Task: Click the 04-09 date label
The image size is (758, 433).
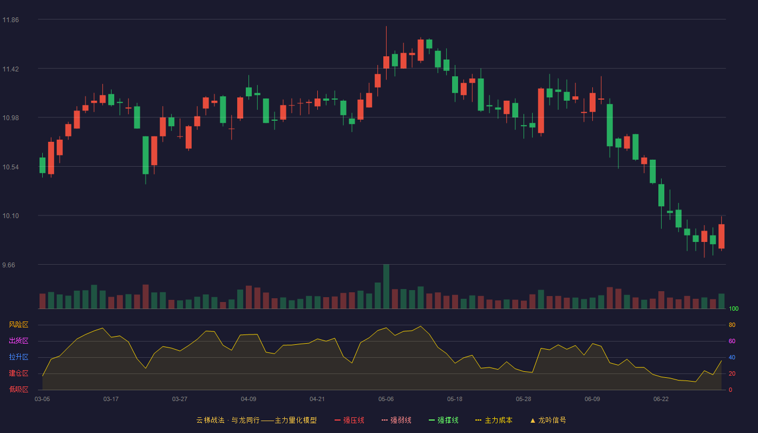Action: point(249,399)
